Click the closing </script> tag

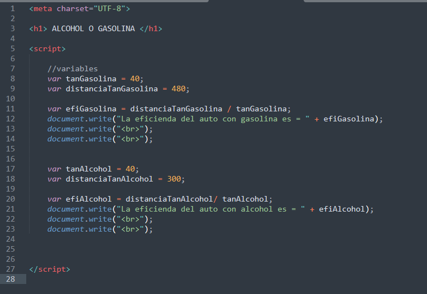pyautogui.click(x=50, y=269)
